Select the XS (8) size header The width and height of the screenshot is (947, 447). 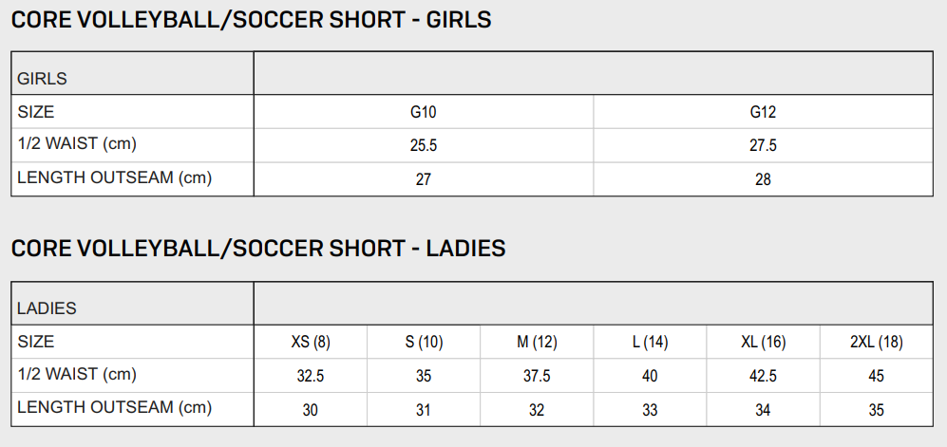(311, 343)
